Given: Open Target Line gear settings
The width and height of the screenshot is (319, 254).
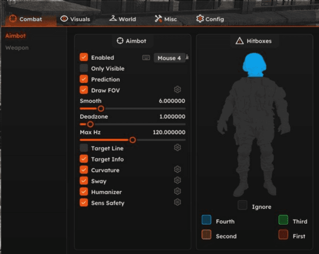Looking at the screenshot, I should click(177, 148).
